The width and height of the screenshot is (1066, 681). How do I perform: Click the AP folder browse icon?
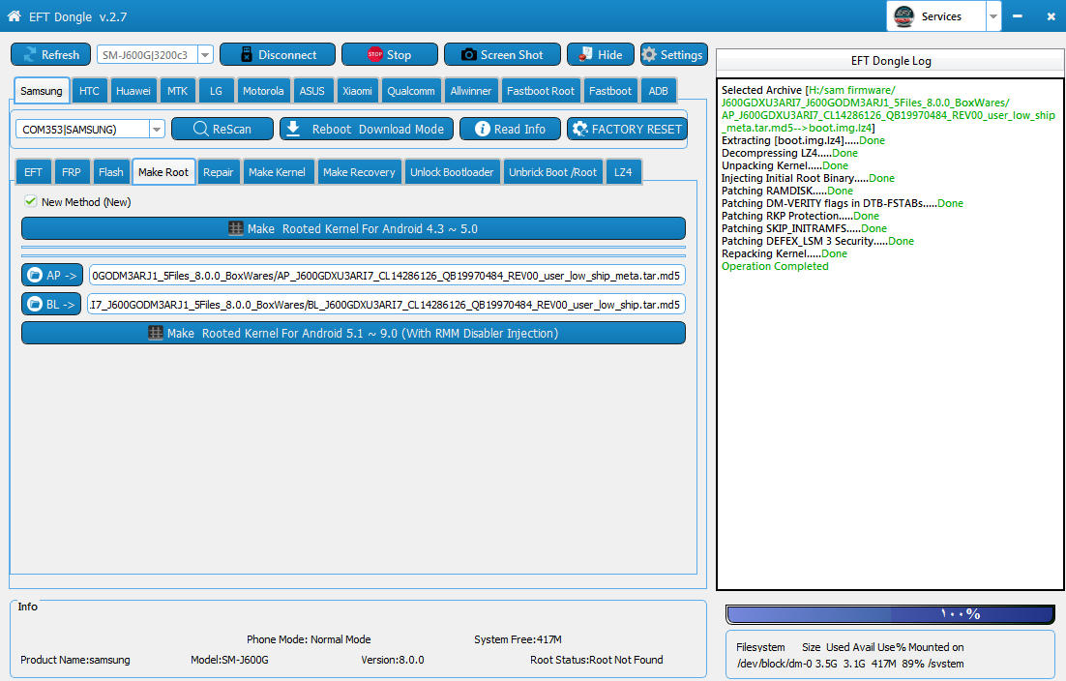[34, 276]
